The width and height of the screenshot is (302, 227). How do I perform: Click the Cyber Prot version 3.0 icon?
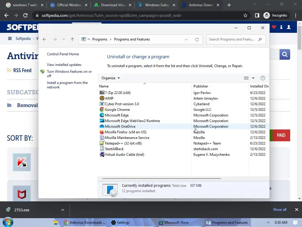(x=102, y=104)
